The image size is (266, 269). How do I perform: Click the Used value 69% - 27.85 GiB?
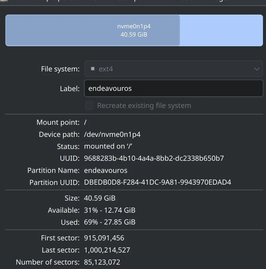[x=109, y=222]
